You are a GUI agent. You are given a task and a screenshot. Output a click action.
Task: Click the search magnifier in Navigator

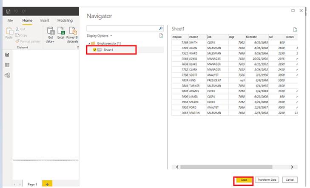[x=161, y=28]
